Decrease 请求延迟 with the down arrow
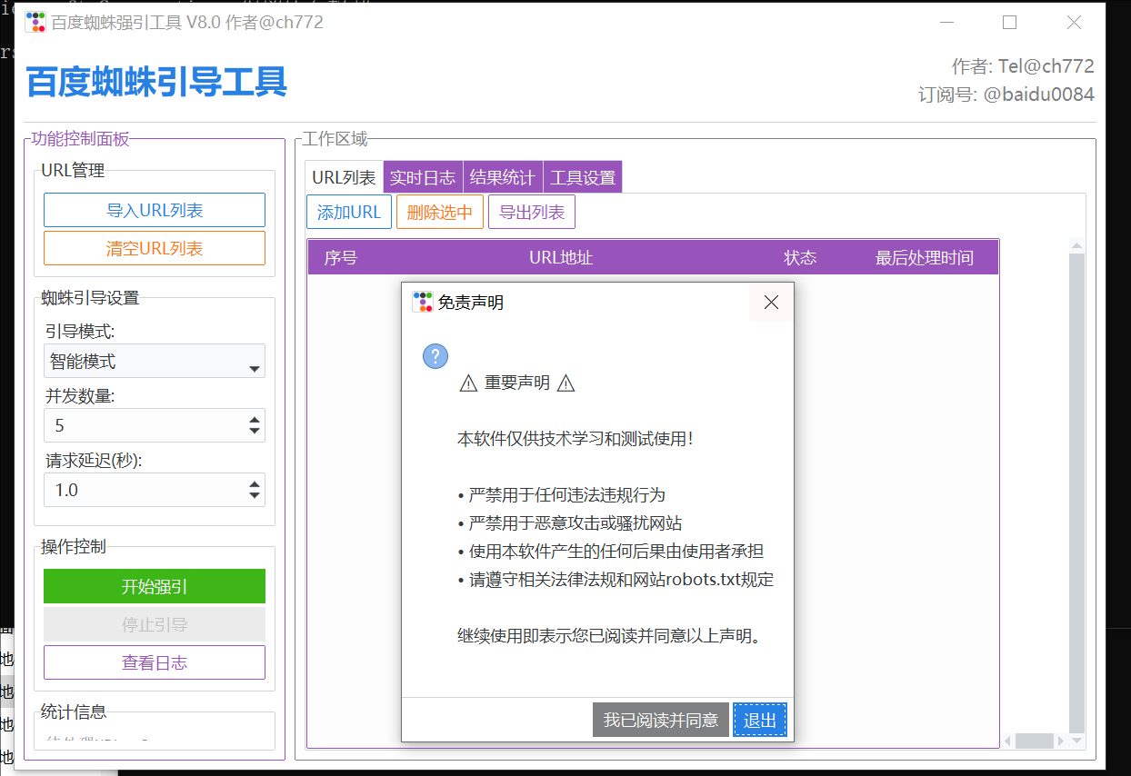 [255, 496]
